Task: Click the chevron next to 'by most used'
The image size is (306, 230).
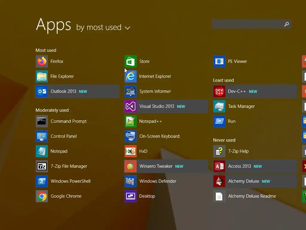Action: (x=127, y=28)
